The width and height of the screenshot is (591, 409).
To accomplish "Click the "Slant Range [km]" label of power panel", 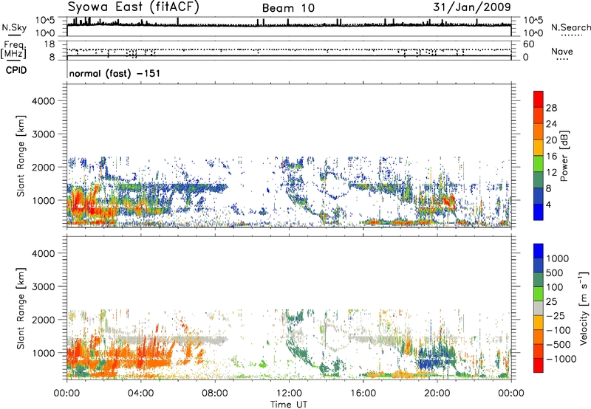I will 21,156.
